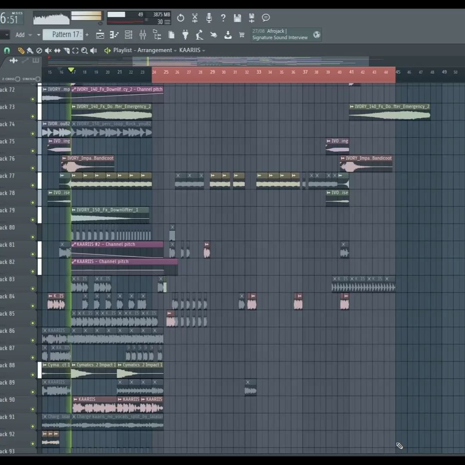Viewport: 465px width, 465px height.
Task: Open the Add menu
Action: tap(20, 35)
